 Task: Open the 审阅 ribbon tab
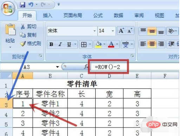tap(139, 16)
